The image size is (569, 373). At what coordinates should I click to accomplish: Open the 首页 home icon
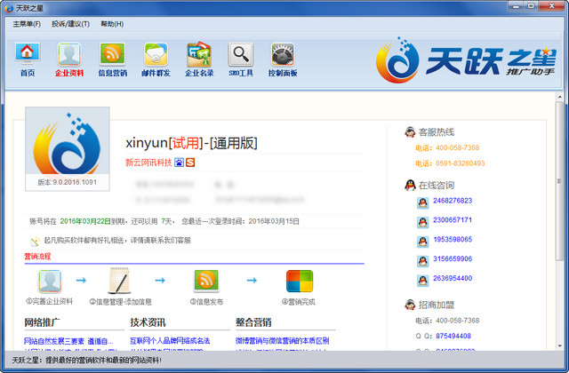(28, 54)
